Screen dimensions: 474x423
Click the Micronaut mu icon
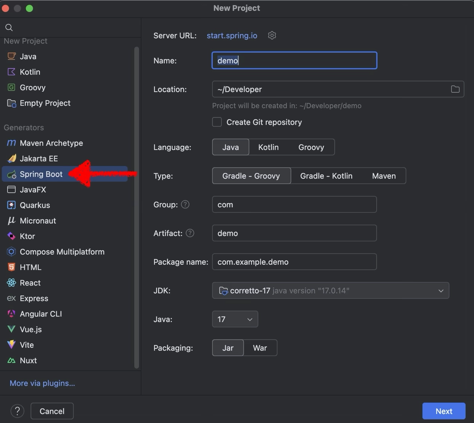(x=12, y=221)
